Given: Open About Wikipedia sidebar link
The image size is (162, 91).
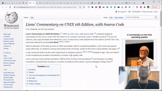Looking at the screenshot, I should [9, 44].
